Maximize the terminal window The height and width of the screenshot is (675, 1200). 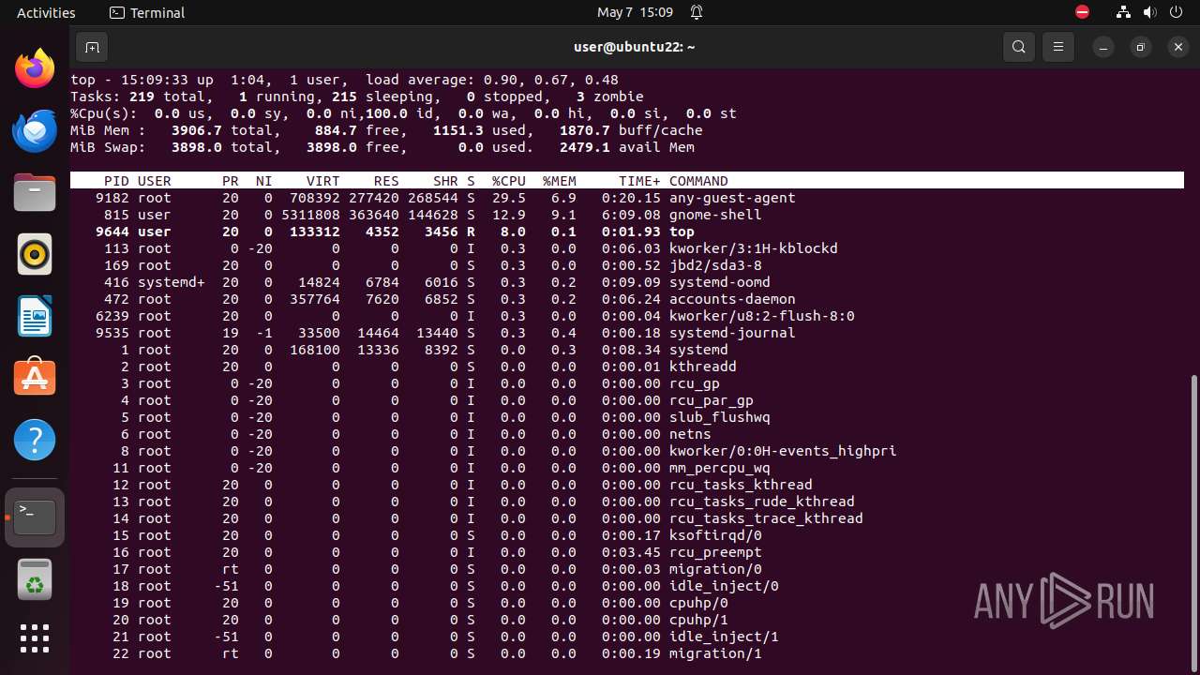tap(1141, 47)
